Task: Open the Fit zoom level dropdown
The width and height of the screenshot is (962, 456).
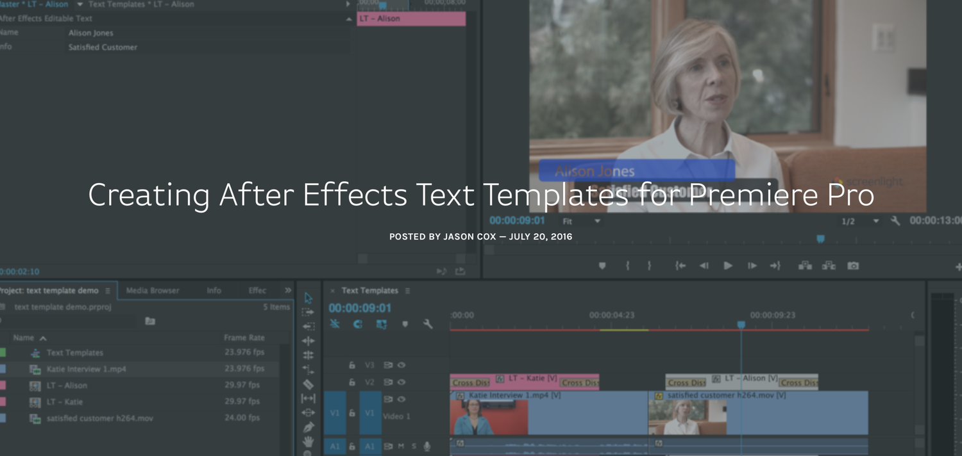Action: coord(582,221)
